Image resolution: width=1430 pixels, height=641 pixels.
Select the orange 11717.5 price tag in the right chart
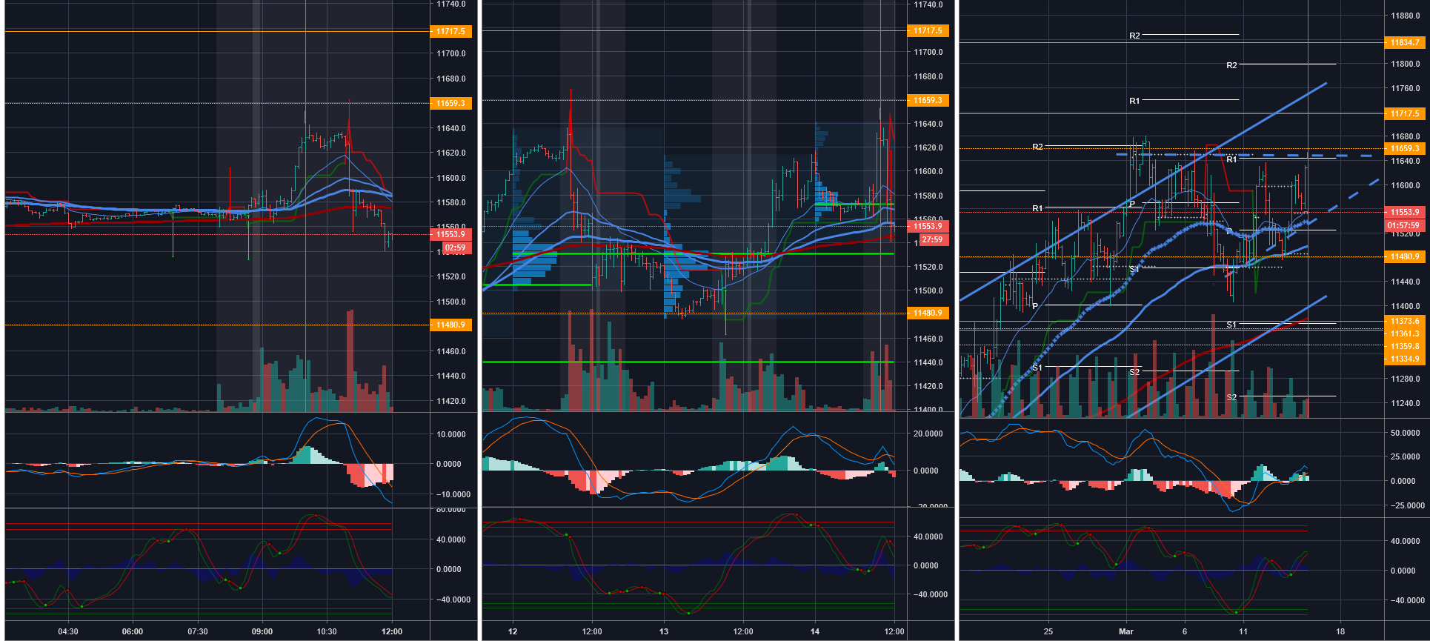1405,113
